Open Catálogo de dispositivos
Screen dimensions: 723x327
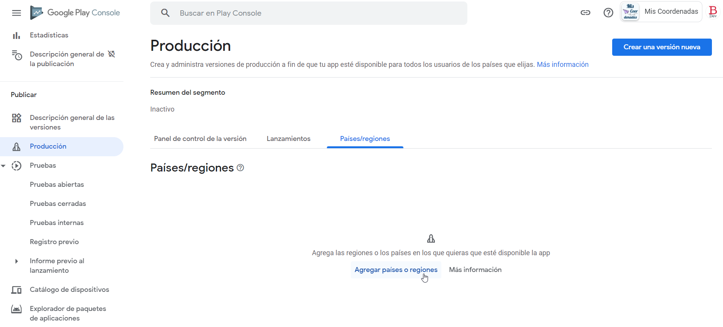[70, 290]
